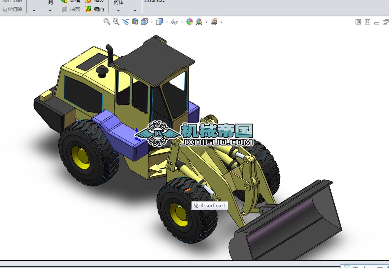Open dropdown arrow under 何体 reference geometry

118,11
